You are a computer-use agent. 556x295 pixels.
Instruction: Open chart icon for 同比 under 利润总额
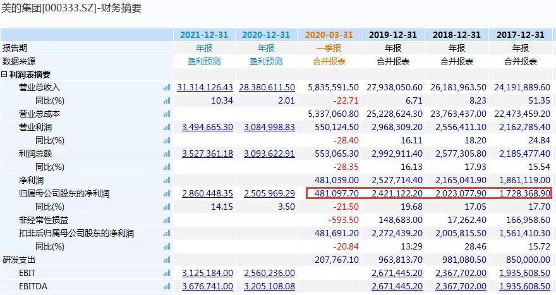coord(167,167)
